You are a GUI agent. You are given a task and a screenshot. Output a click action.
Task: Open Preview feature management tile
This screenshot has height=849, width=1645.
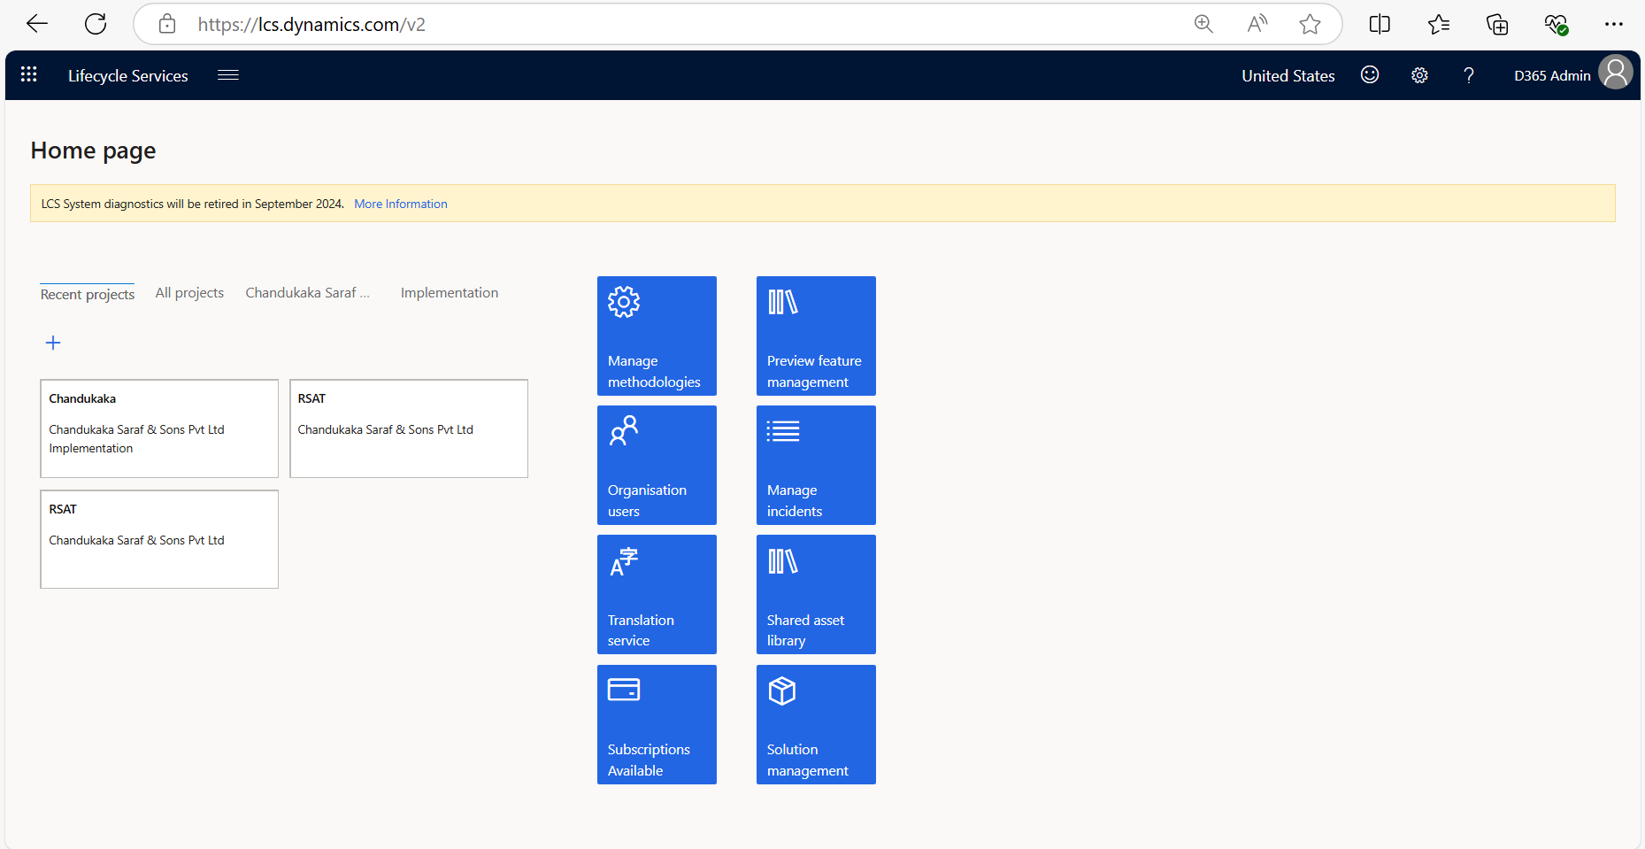816,336
